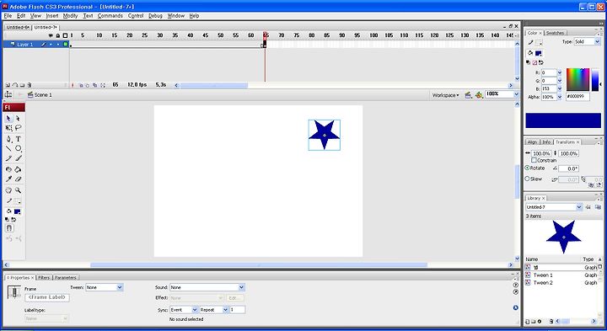Viewport: 607px width, 331px height.
Task: Switch to the Swatches tab
Action: [x=555, y=33]
